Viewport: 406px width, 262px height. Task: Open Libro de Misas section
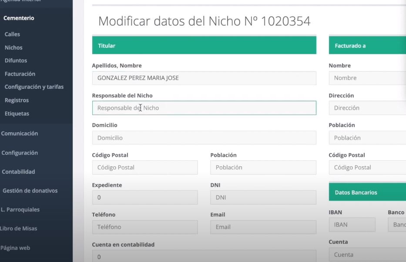[18, 228]
